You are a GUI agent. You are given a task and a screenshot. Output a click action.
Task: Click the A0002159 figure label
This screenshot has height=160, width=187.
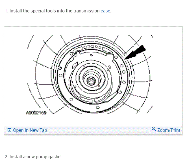(x=36, y=113)
